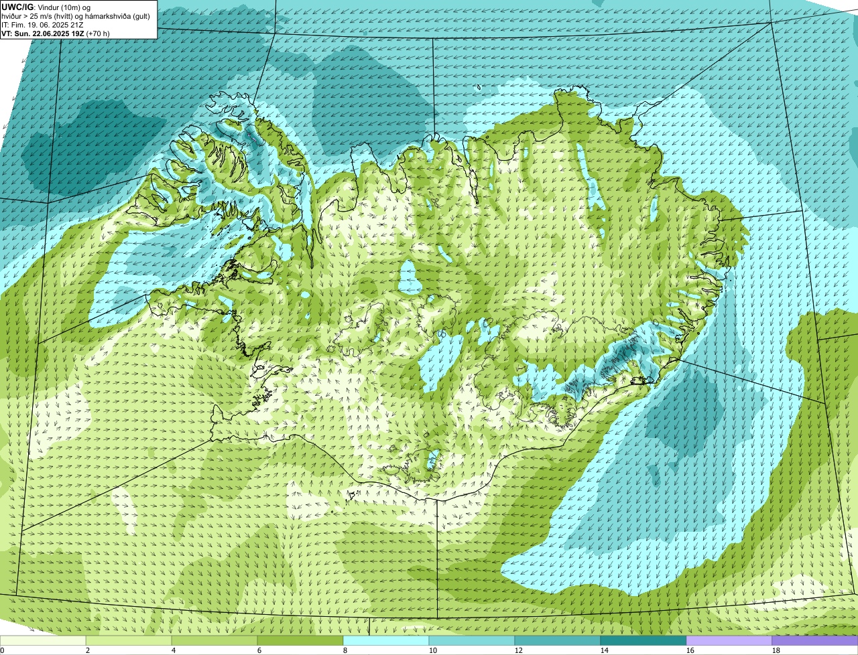858x655 pixels.
Task: Click the purple swatch above 18 m/s
Action: [x=815, y=640]
